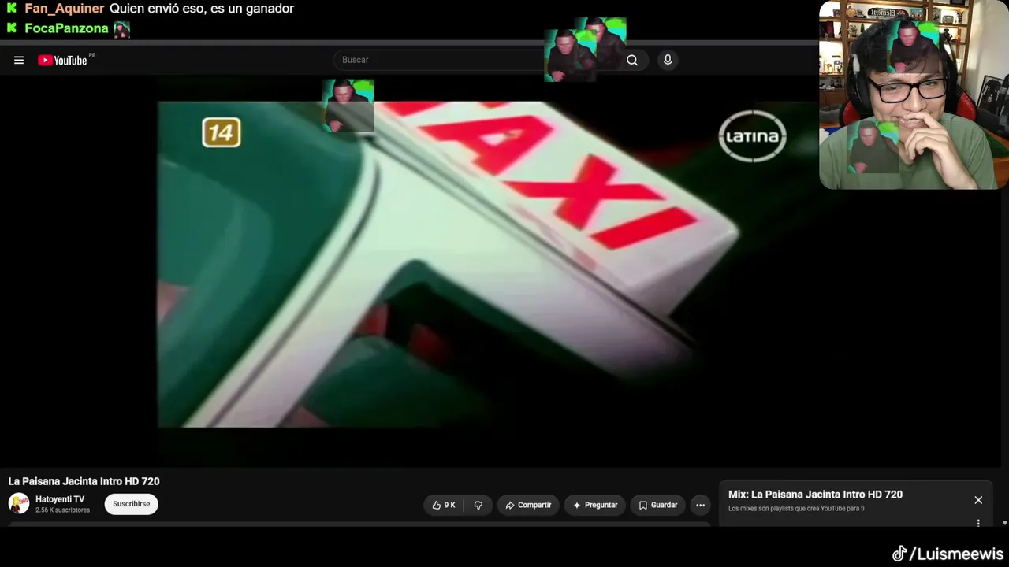Open the Compartir share dialog
The height and width of the screenshot is (567, 1009).
click(x=528, y=506)
